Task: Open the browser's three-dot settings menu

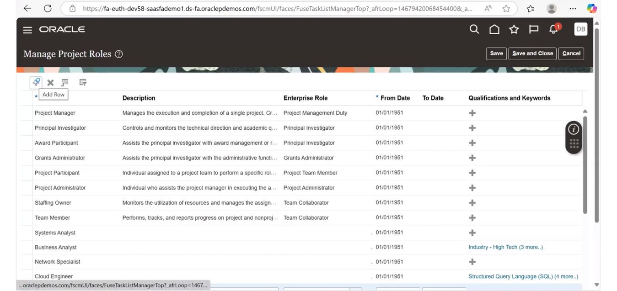Action: [572, 9]
